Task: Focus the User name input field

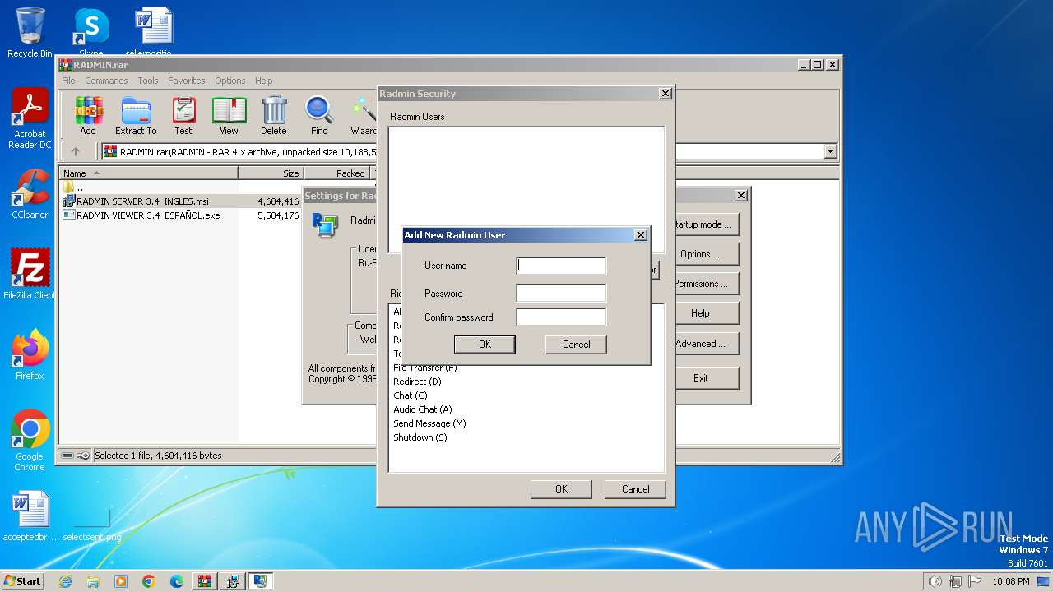Action: (561, 266)
